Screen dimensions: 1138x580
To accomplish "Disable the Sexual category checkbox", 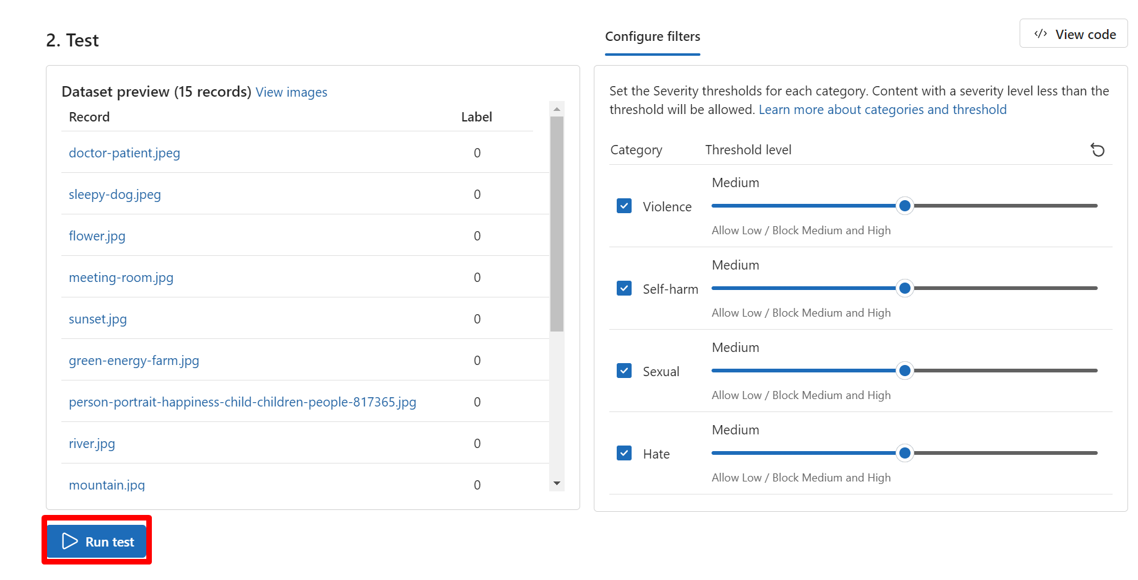I will pyautogui.click(x=624, y=371).
